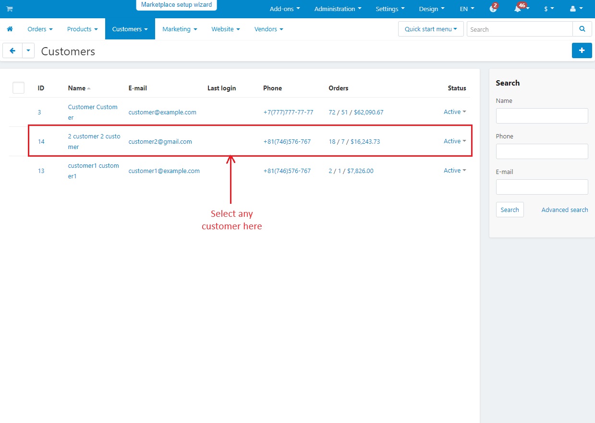The height and width of the screenshot is (423, 595).
Task: Focus the Phone search field
Action: pyautogui.click(x=542, y=151)
